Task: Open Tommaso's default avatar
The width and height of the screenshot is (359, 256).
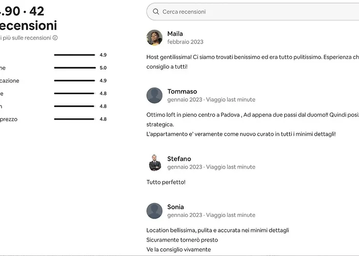Action: point(154,96)
